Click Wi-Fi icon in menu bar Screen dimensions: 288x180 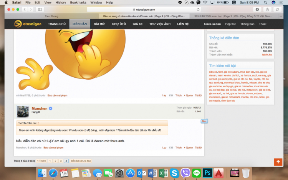coord(205,2)
